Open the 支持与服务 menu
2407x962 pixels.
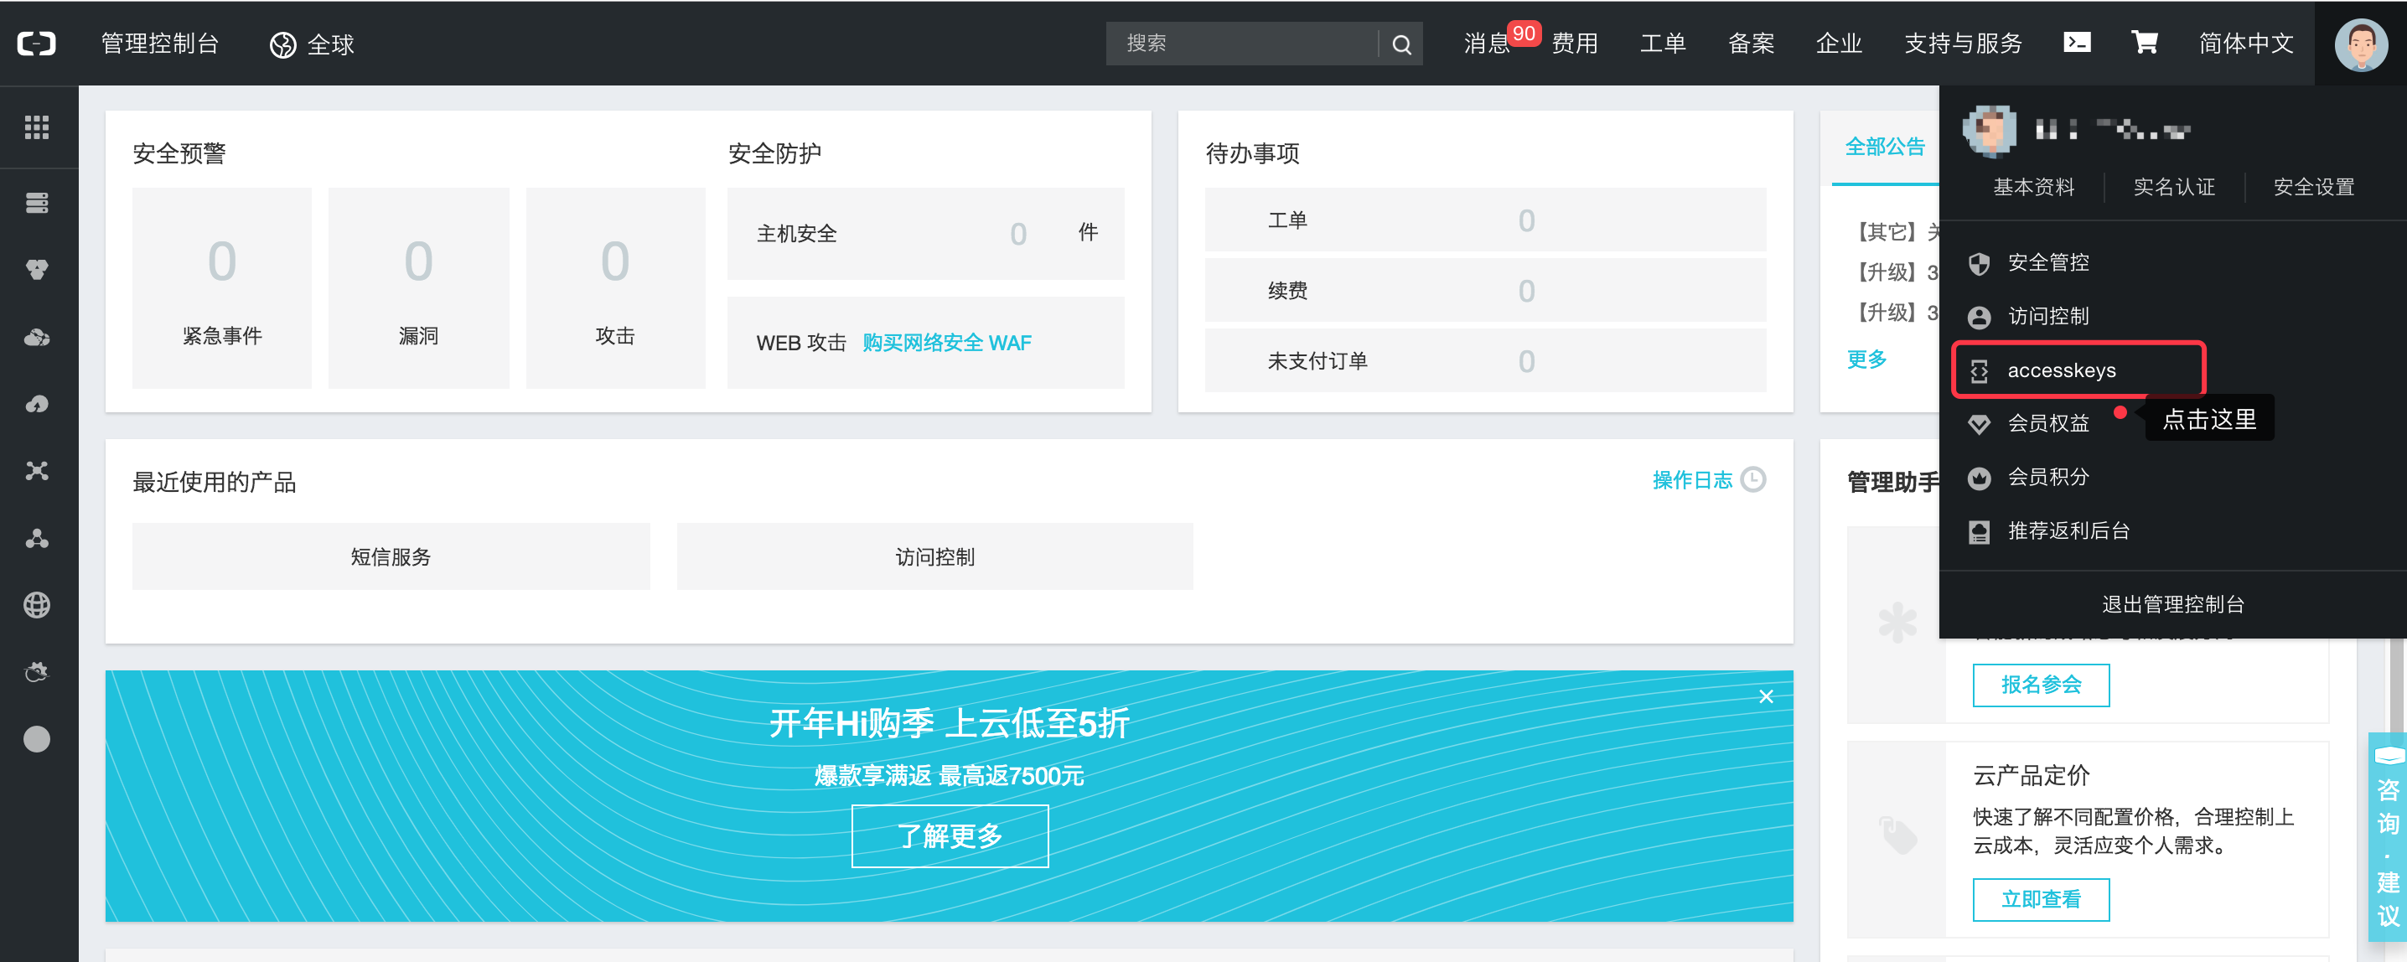(x=1962, y=43)
